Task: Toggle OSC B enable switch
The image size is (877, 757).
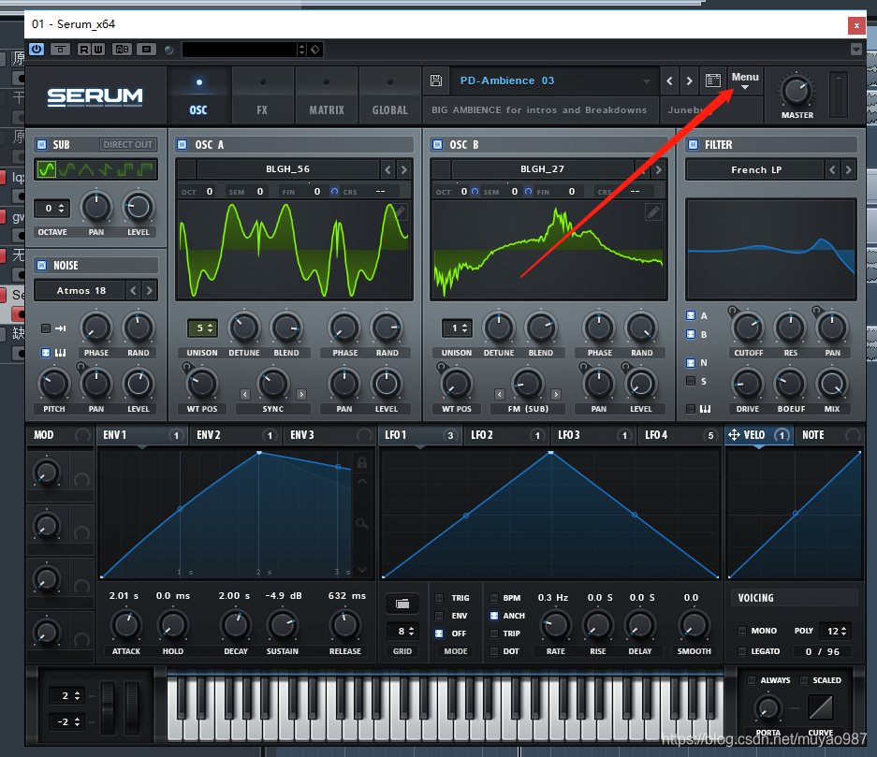Action: (x=437, y=145)
